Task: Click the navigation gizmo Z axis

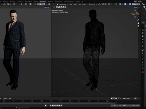Action: point(135,10)
